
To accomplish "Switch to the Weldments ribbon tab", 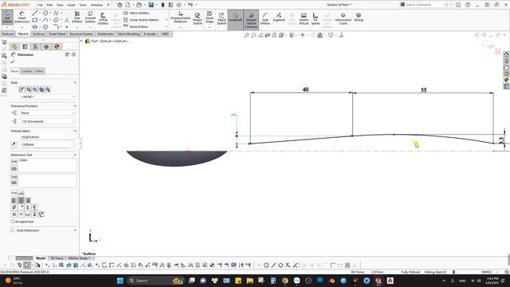I will pos(105,33).
